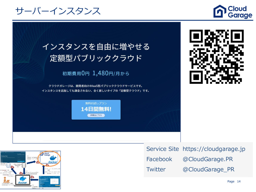
Task: Select the text 初期費用0円
Action: click(x=76, y=73)
